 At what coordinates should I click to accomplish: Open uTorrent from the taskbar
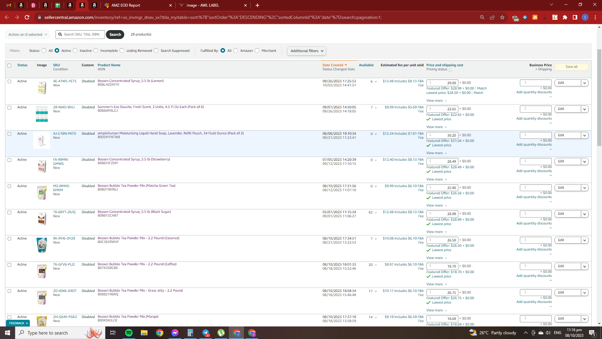click(221, 333)
